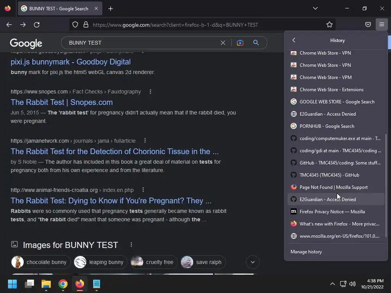391x293 pixels.
Task: Open Rabbit Test for Detection of Chorionic Tissue
Action: pyautogui.click(x=115, y=151)
